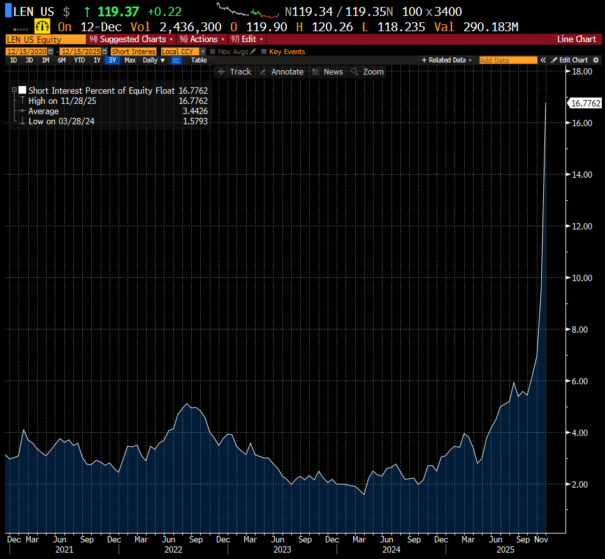Click the pencil icon beside Mov Avgs
This screenshot has height=559, width=605.
pos(252,51)
